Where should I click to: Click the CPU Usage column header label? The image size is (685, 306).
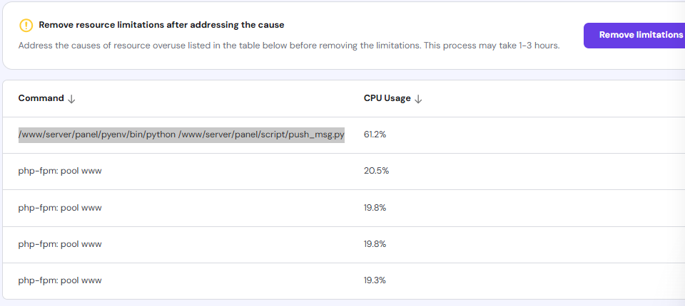(x=387, y=98)
